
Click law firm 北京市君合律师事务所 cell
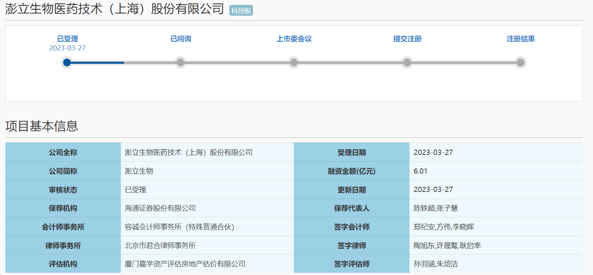tap(160, 246)
